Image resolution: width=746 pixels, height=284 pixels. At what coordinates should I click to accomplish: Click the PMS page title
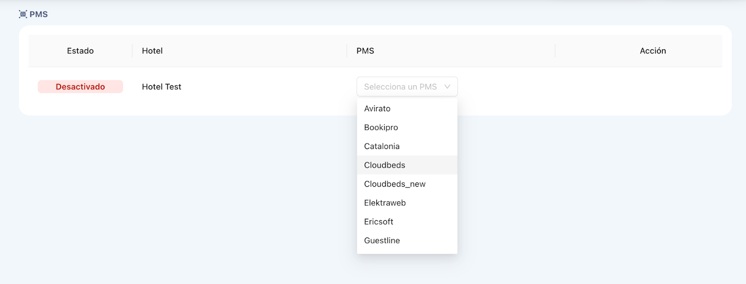pyautogui.click(x=39, y=14)
